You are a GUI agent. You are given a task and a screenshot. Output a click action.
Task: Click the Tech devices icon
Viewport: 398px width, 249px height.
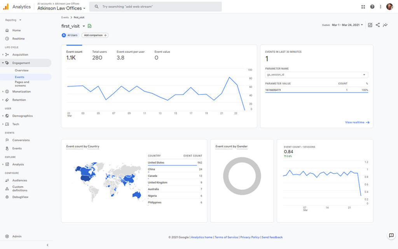(x=7, y=124)
